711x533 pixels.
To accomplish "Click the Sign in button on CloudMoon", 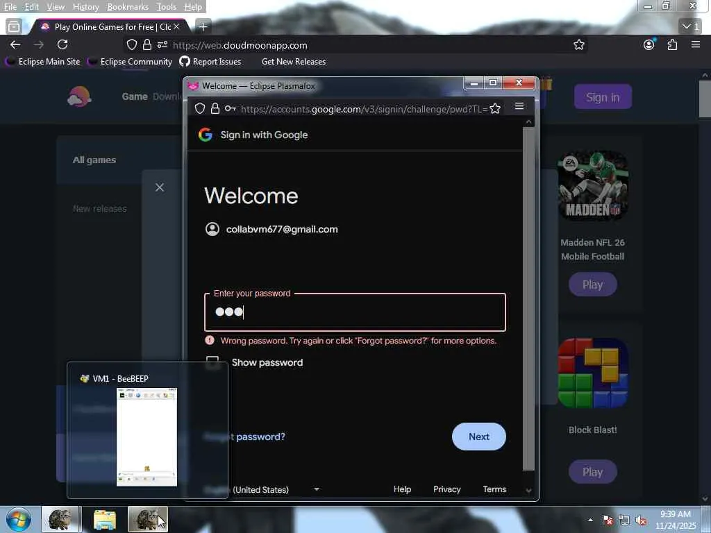I will click(x=603, y=96).
